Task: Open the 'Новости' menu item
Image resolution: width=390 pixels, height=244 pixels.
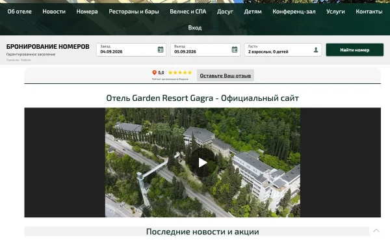Action: pyautogui.click(x=54, y=12)
